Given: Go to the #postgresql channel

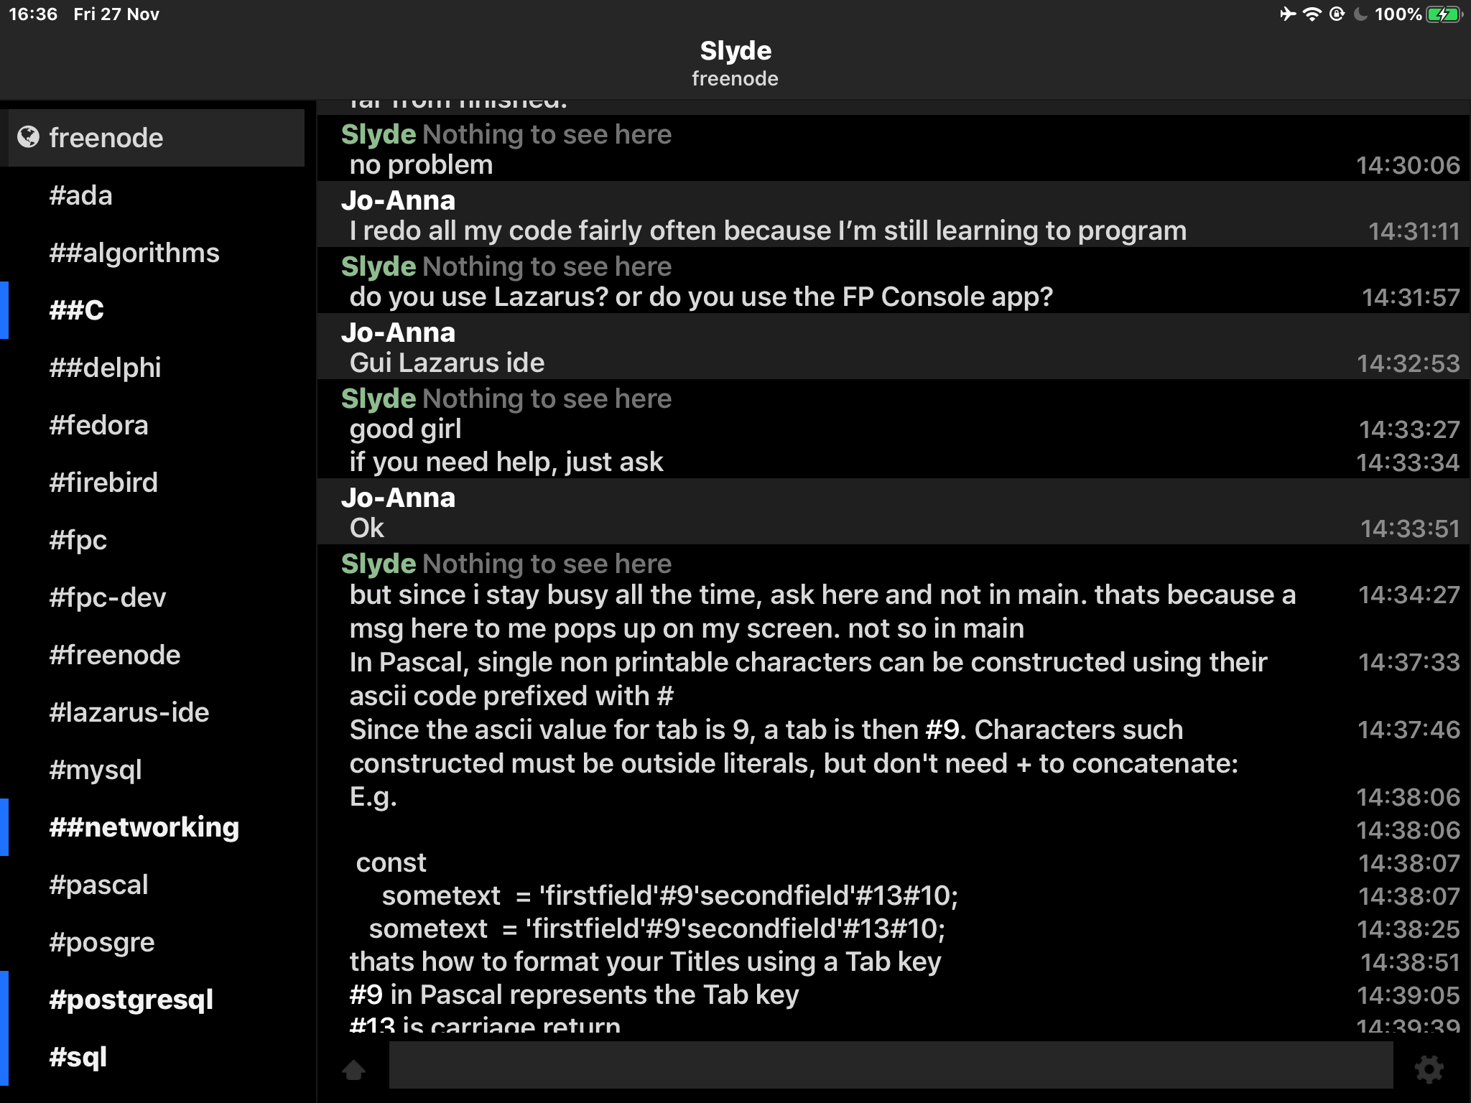Looking at the screenshot, I should coord(157,1000).
